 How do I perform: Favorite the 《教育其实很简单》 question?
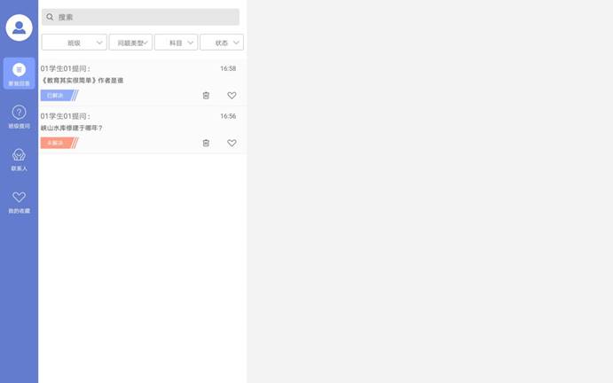coord(232,96)
